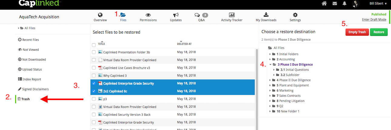Collapse the 3 Phase I Due Diligence folder
This screenshot has height=130, width=391.
click(270, 64)
